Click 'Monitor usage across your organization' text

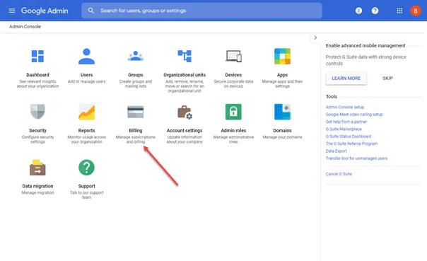pos(86,139)
